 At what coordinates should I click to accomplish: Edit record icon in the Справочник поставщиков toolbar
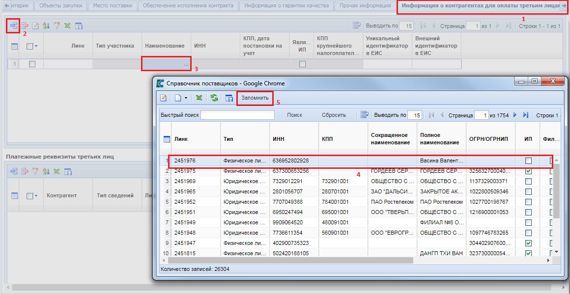click(164, 98)
